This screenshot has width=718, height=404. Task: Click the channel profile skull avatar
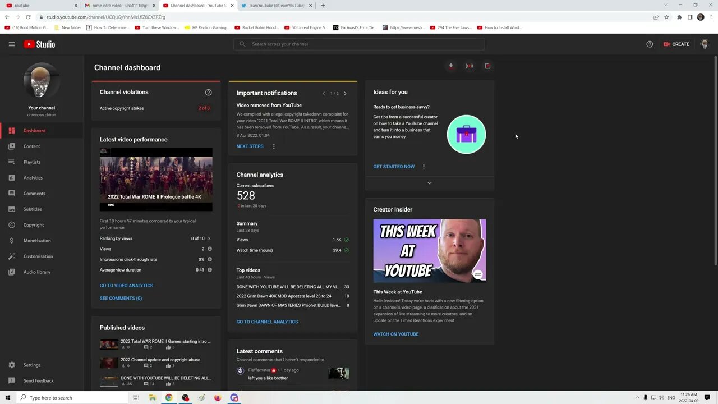point(42,81)
